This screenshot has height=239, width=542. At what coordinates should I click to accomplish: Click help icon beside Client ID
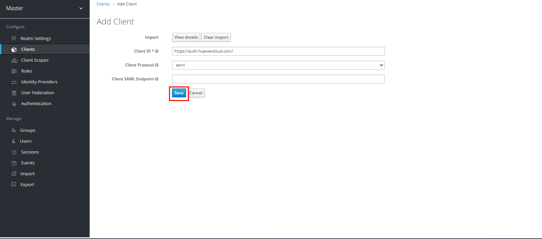point(157,51)
